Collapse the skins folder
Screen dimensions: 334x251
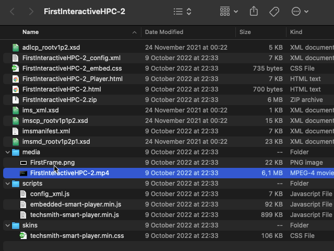point(7,225)
